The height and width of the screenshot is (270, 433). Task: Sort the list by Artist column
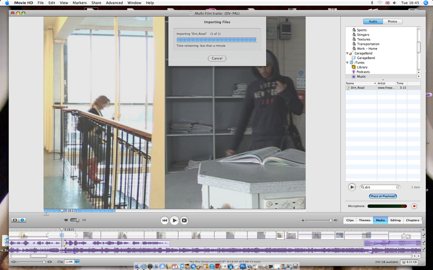(x=386, y=83)
